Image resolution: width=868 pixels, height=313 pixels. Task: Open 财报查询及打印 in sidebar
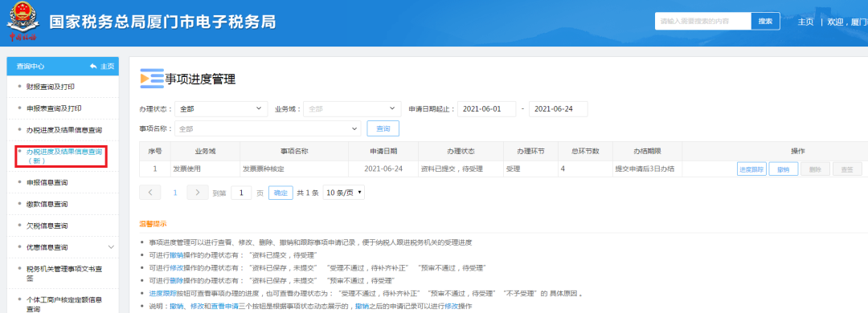pos(51,87)
